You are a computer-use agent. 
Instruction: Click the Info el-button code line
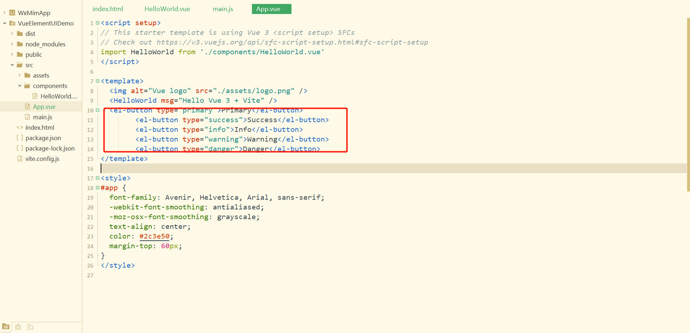pyautogui.click(x=219, y=129)
